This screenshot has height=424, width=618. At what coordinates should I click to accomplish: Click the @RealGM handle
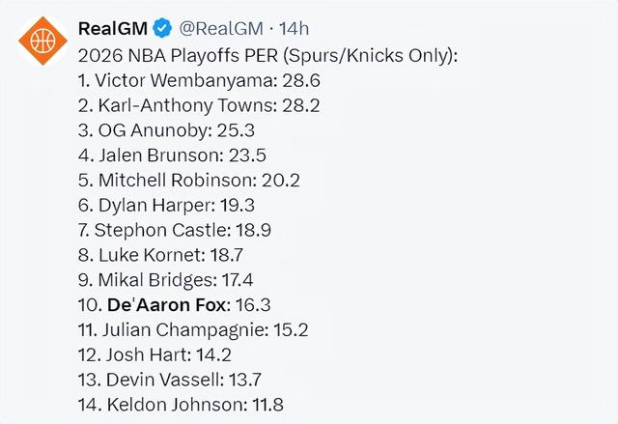(x=221, y=28)
